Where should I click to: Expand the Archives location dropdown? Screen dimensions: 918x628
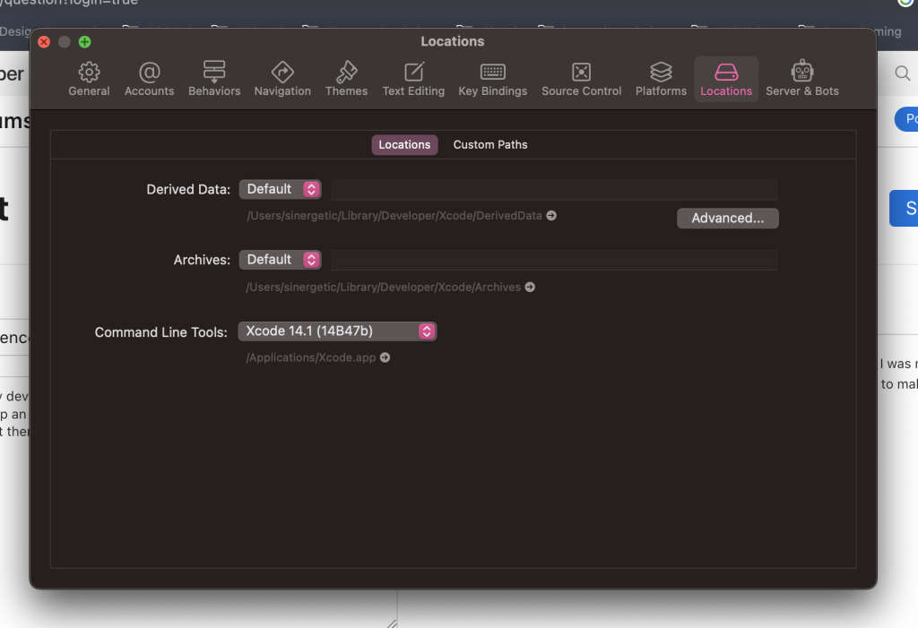tap(280, 260)
